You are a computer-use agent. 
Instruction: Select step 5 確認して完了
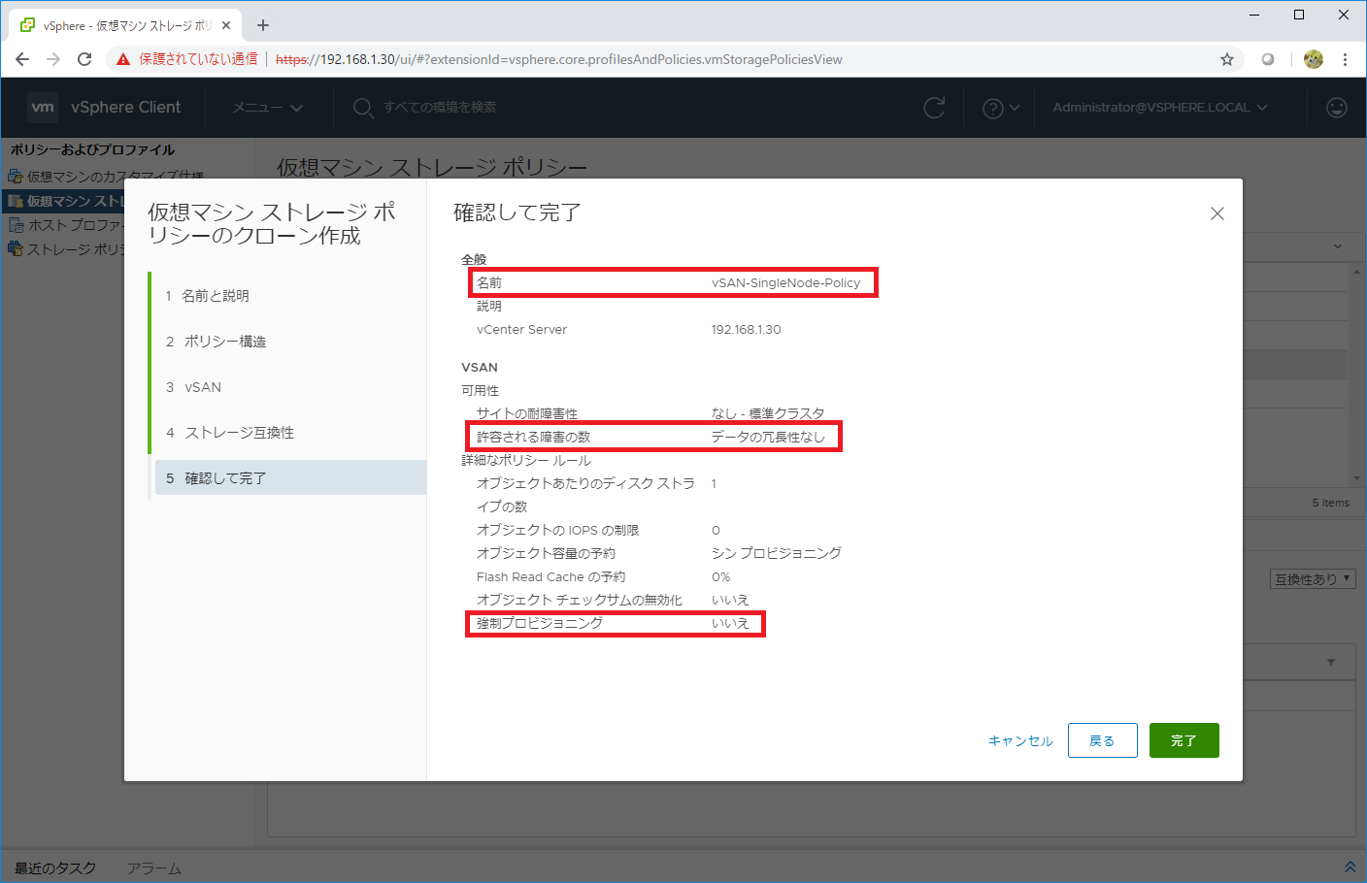point(288,477)
